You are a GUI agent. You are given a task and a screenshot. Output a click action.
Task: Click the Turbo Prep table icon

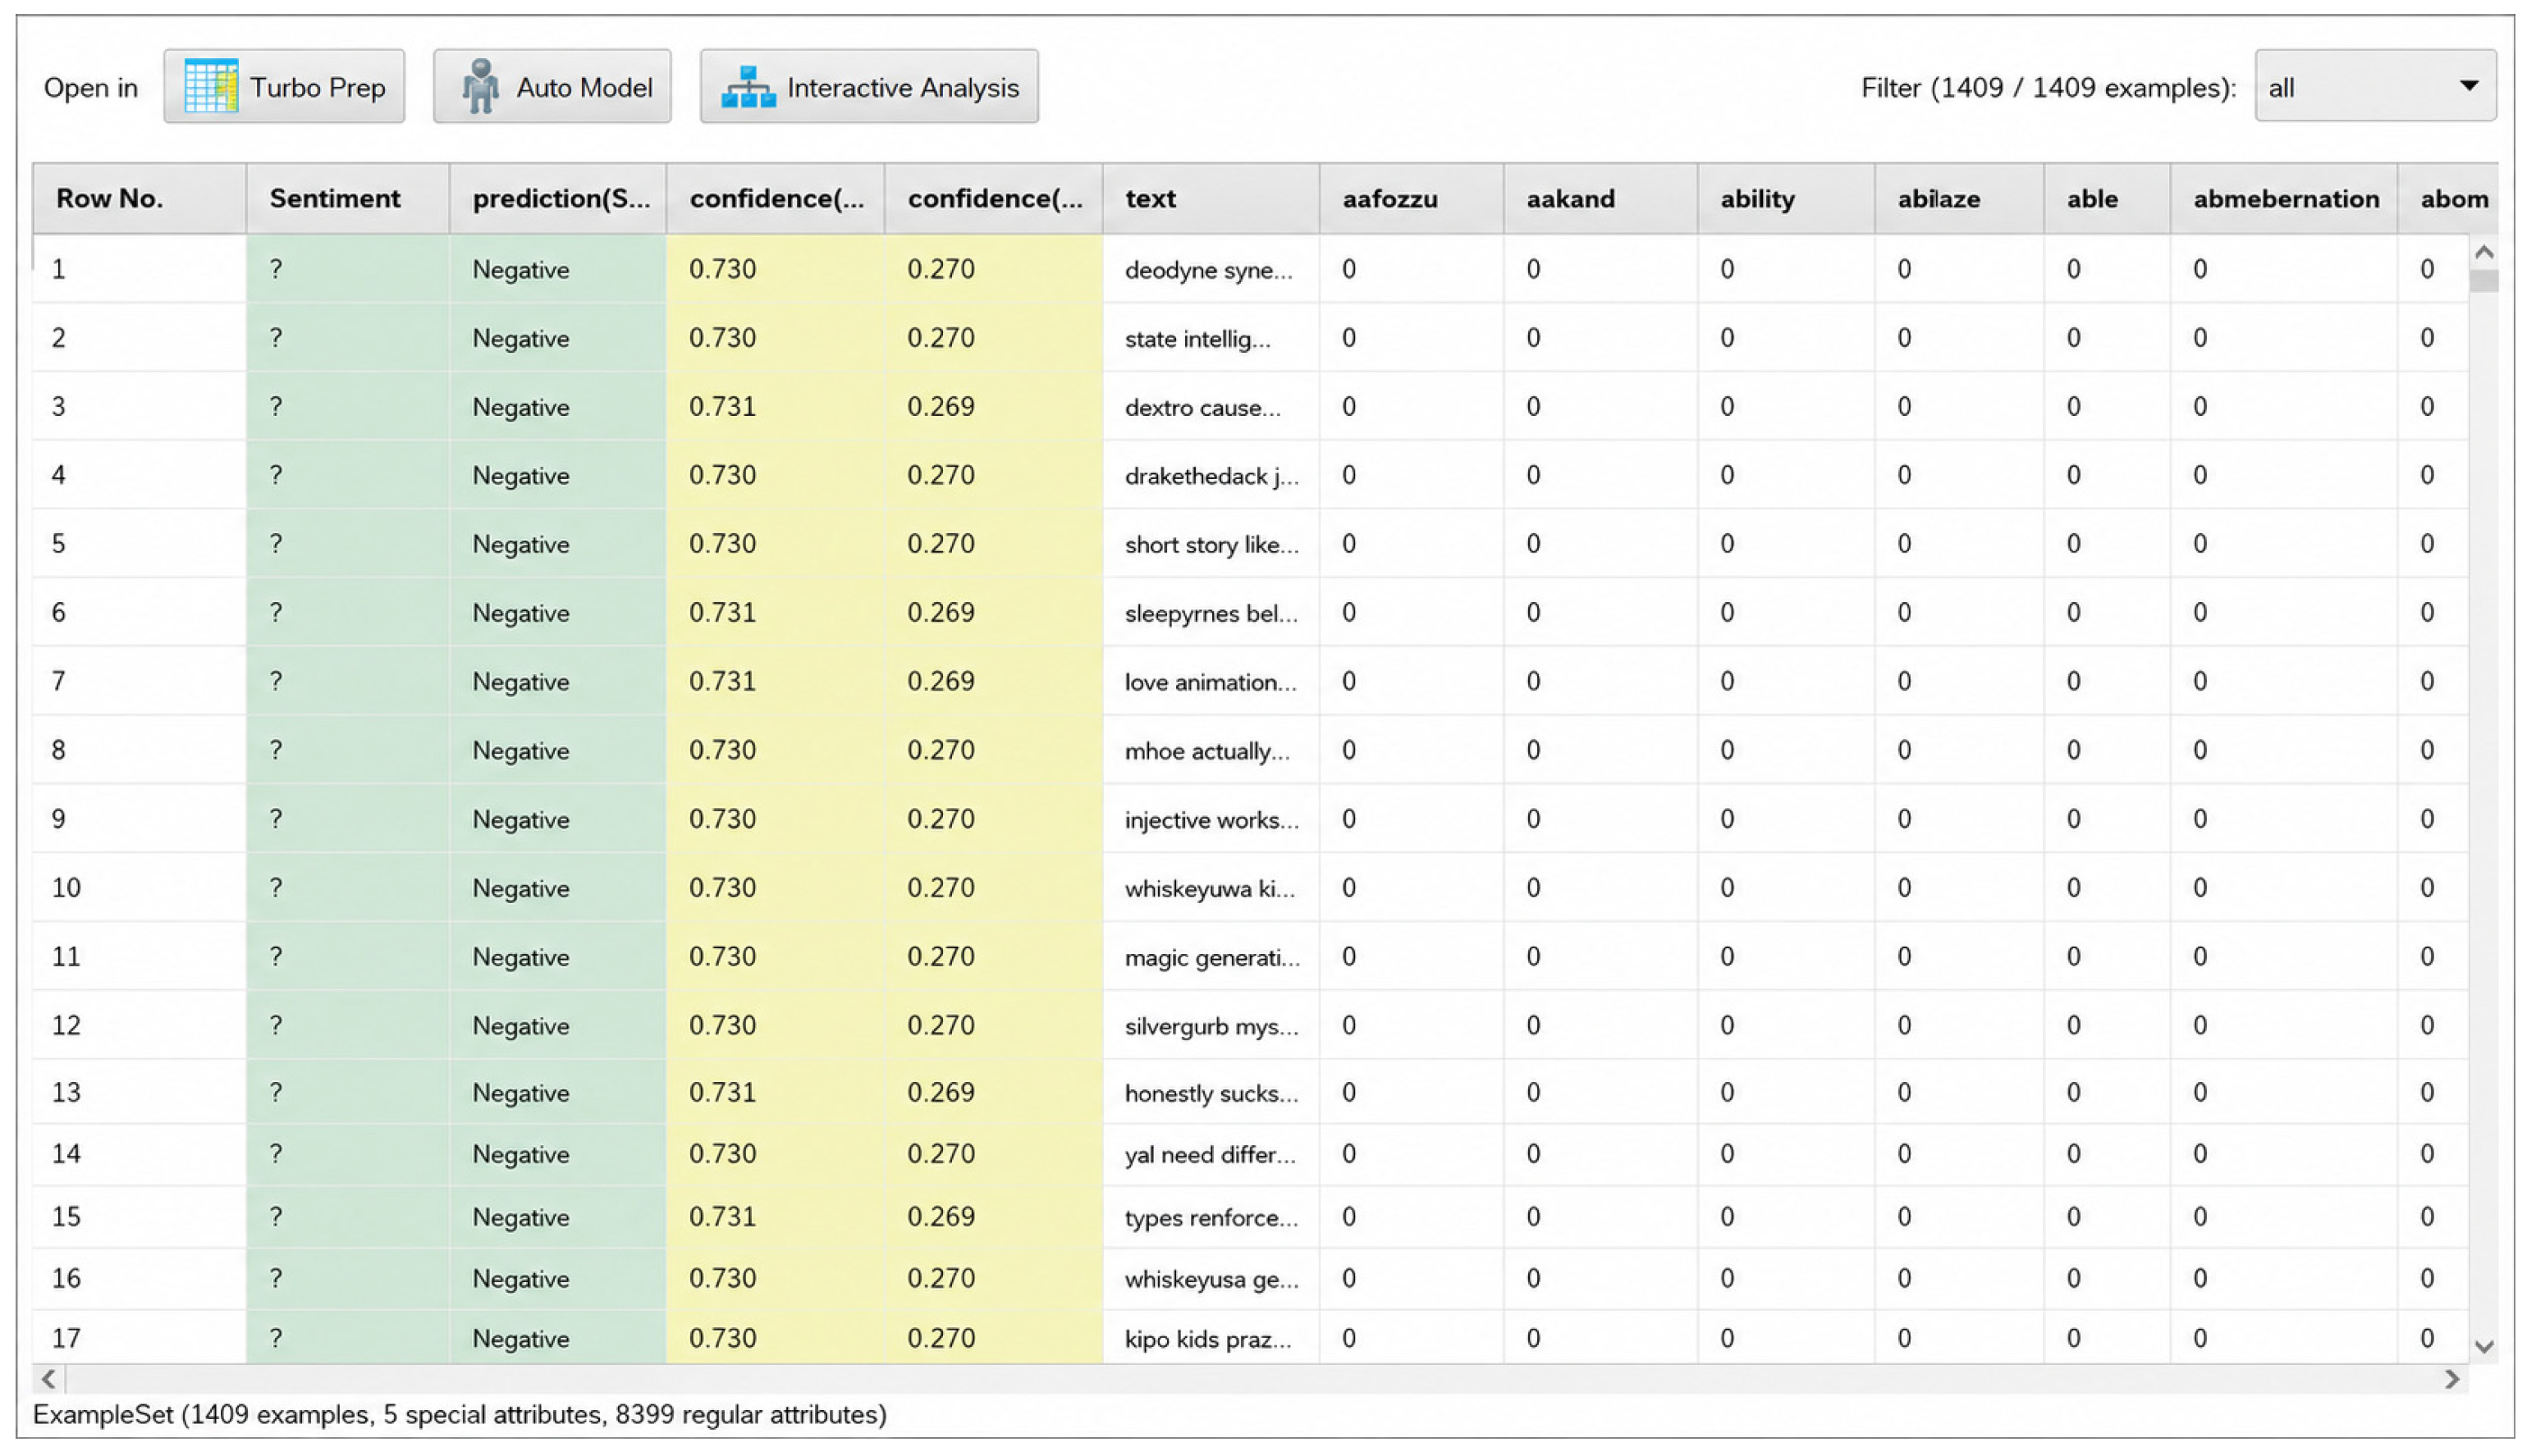click(x=211, y=87)
